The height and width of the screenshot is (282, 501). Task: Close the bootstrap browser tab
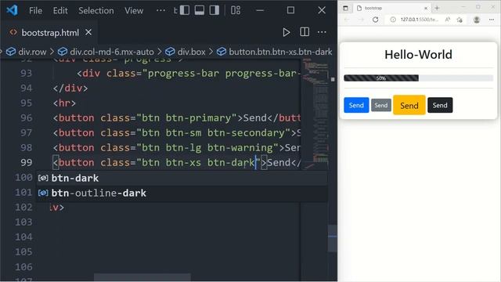point(426,9)
